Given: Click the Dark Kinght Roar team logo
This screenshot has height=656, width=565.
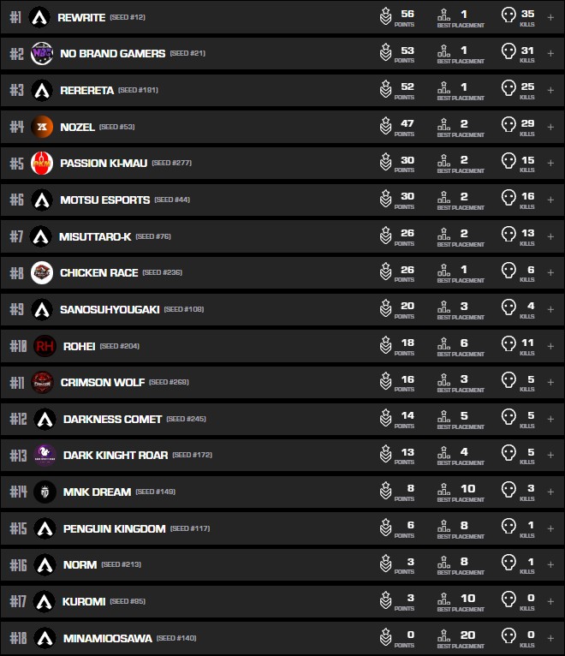Looking at the screenshot, I should click(x=45, y=456).
